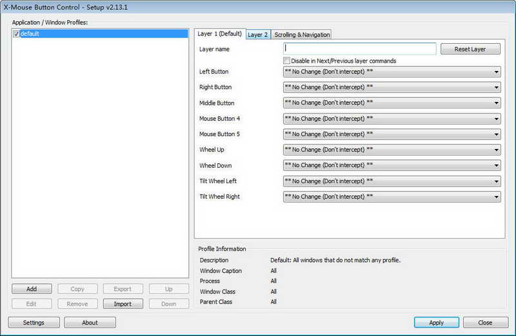Screen dimensions: 516x336
Task: Click the Description text 'Default: All windows…'
Action: pyautogui.click(x=335, y=260)
